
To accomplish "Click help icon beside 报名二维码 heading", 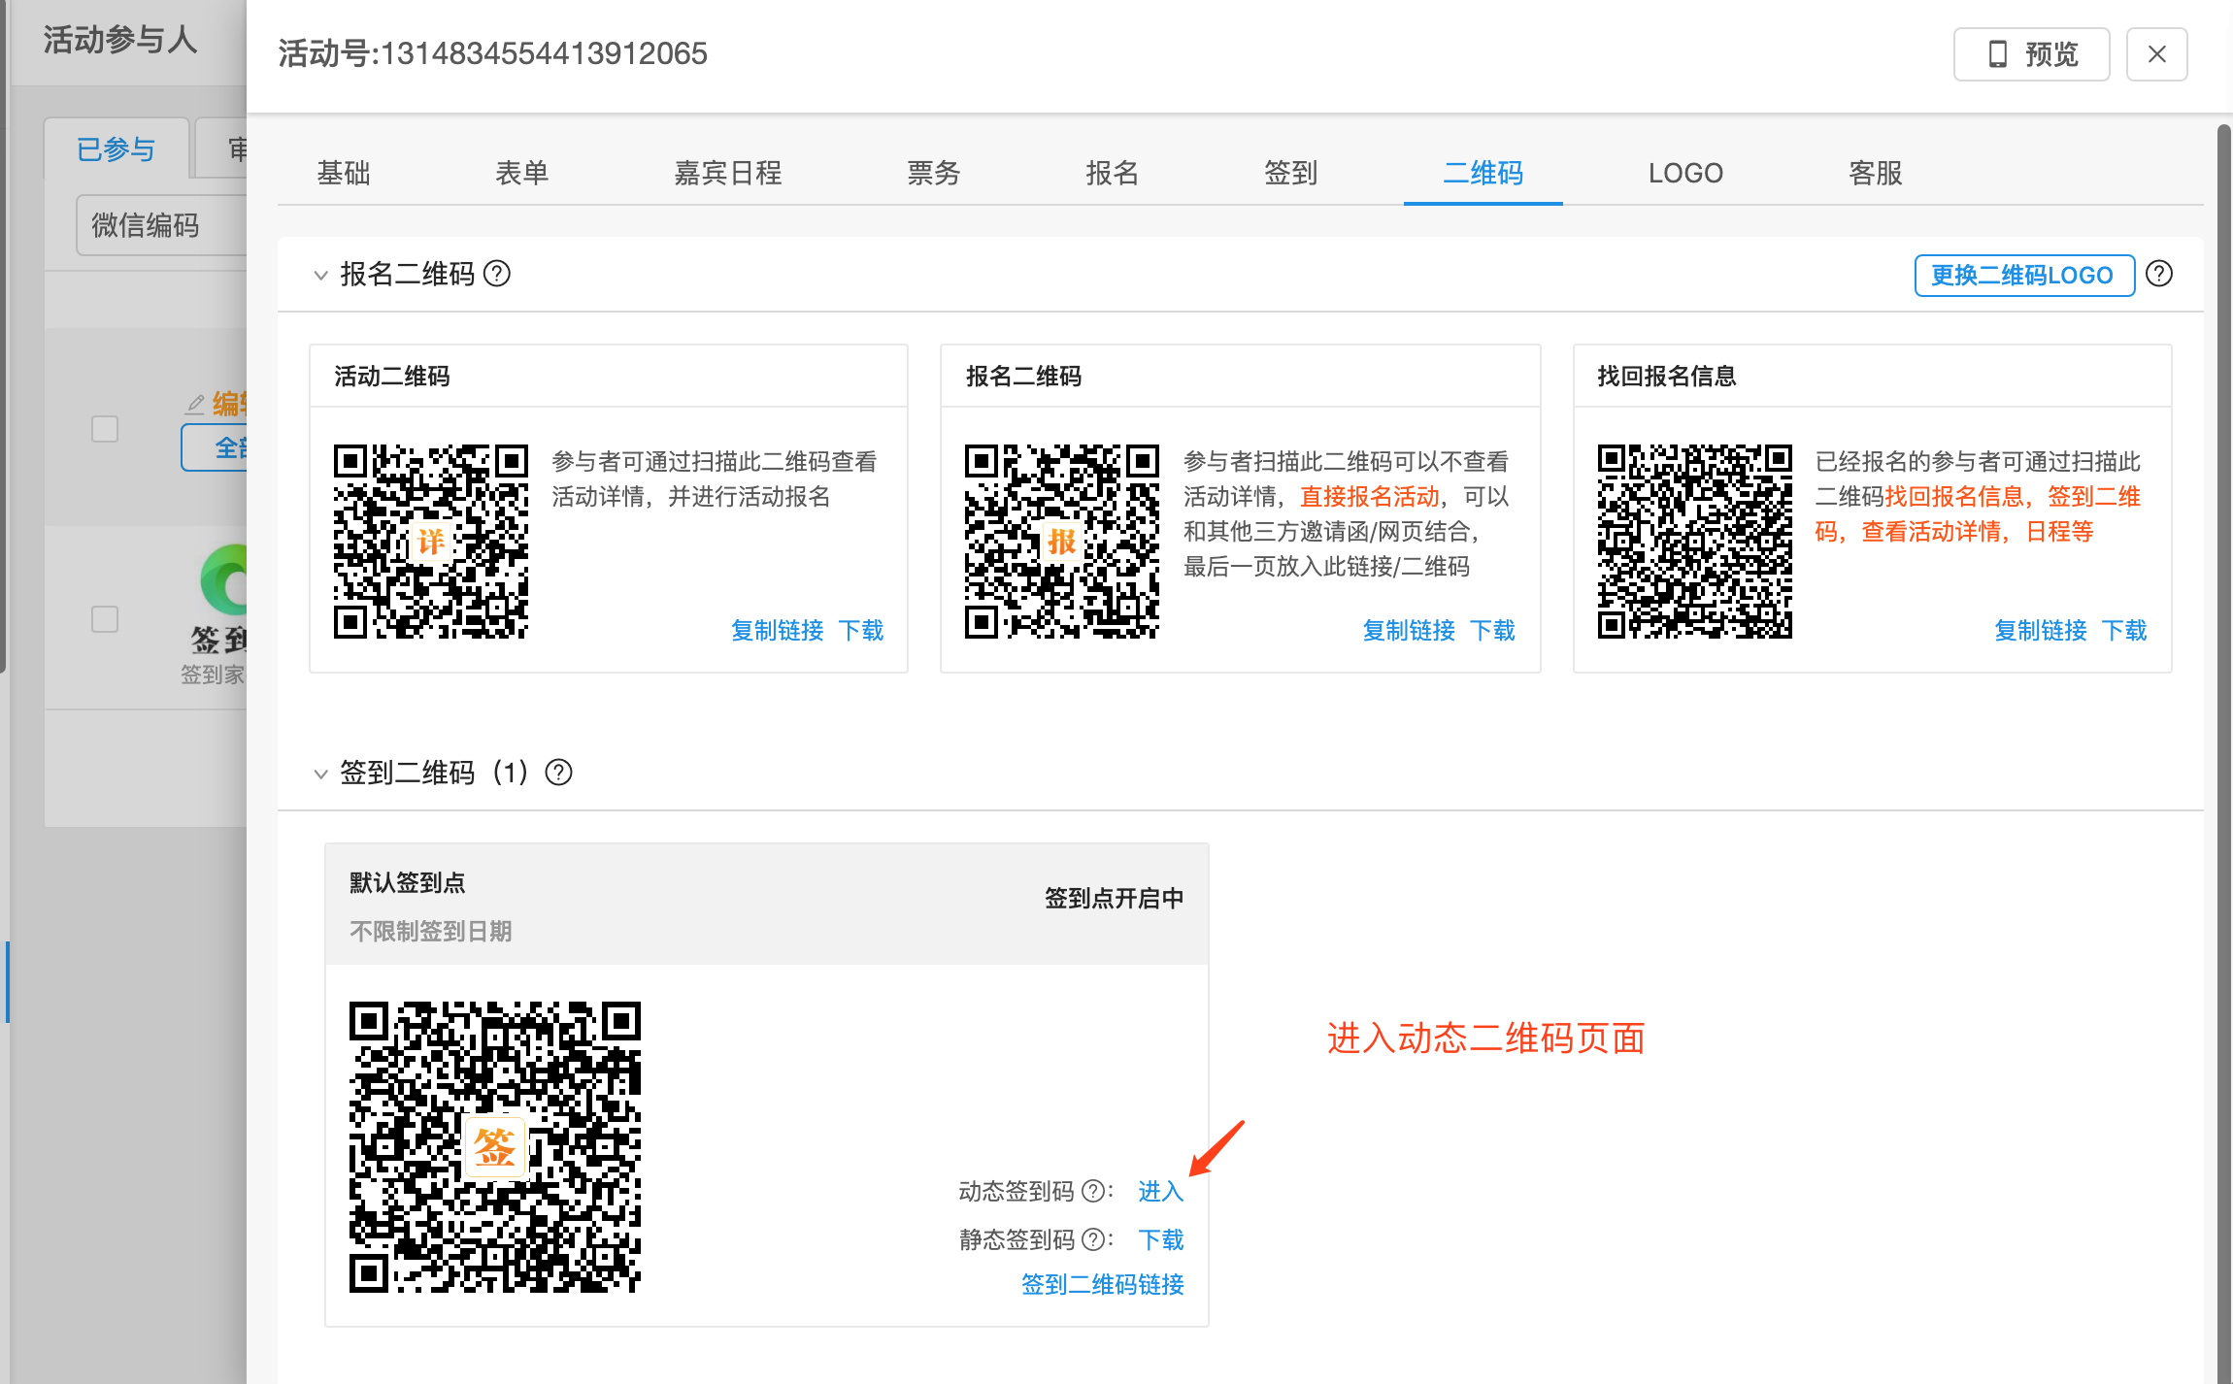I will [x=497, y=274].
